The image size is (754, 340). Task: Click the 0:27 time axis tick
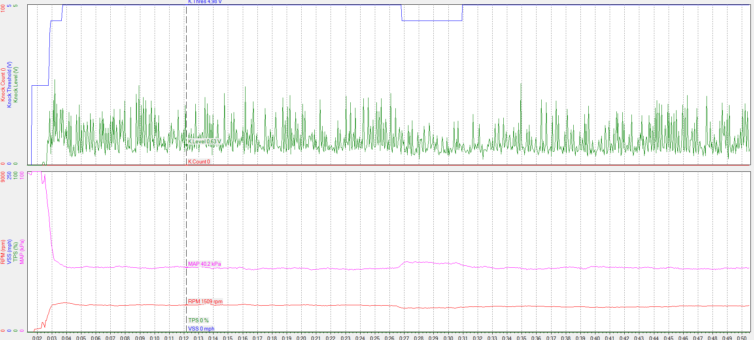coord(404,338)
